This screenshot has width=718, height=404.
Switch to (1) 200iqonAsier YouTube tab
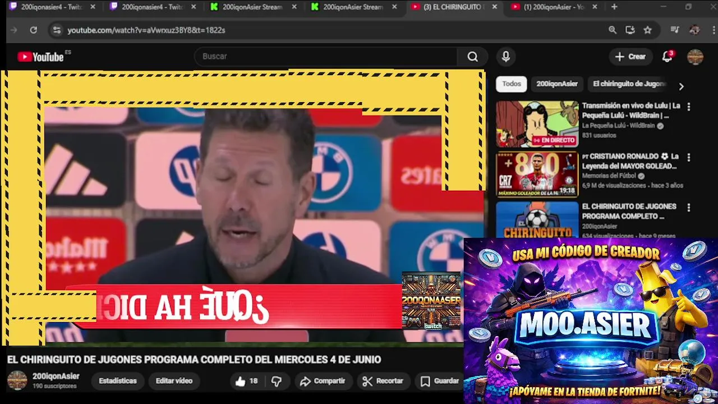click(x=554, y=7)
